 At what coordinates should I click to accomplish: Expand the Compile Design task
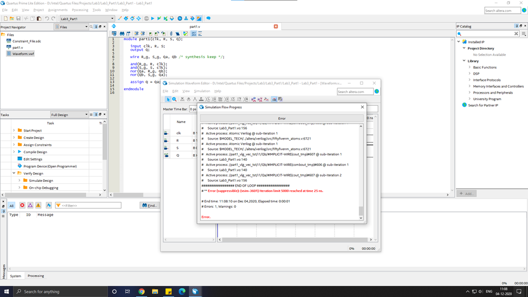[14, 152]
